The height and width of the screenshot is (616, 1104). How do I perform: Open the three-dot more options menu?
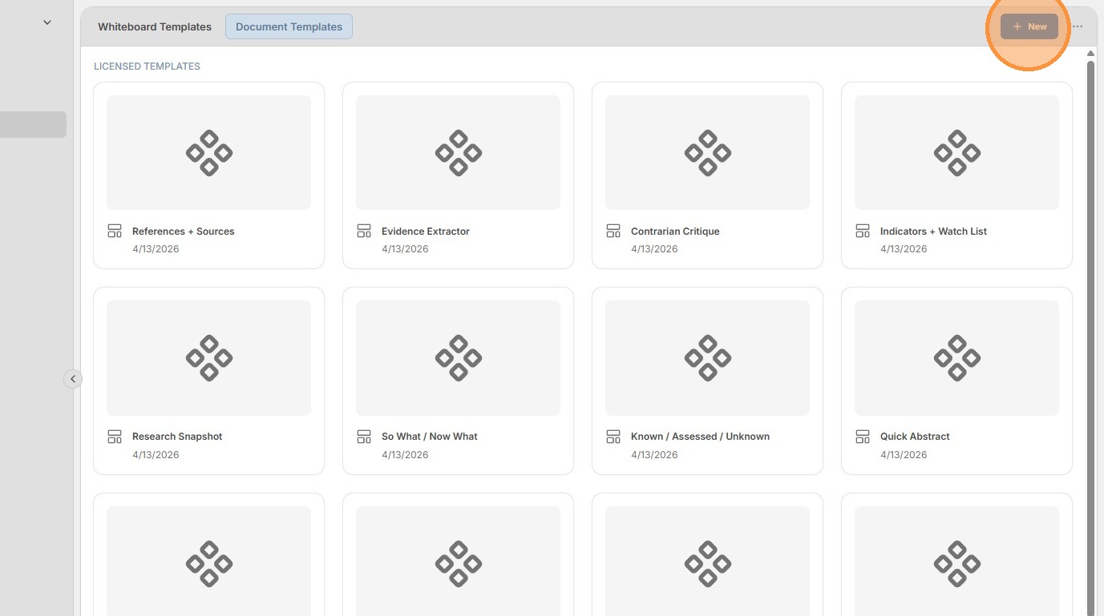[x=1078, y=26]
